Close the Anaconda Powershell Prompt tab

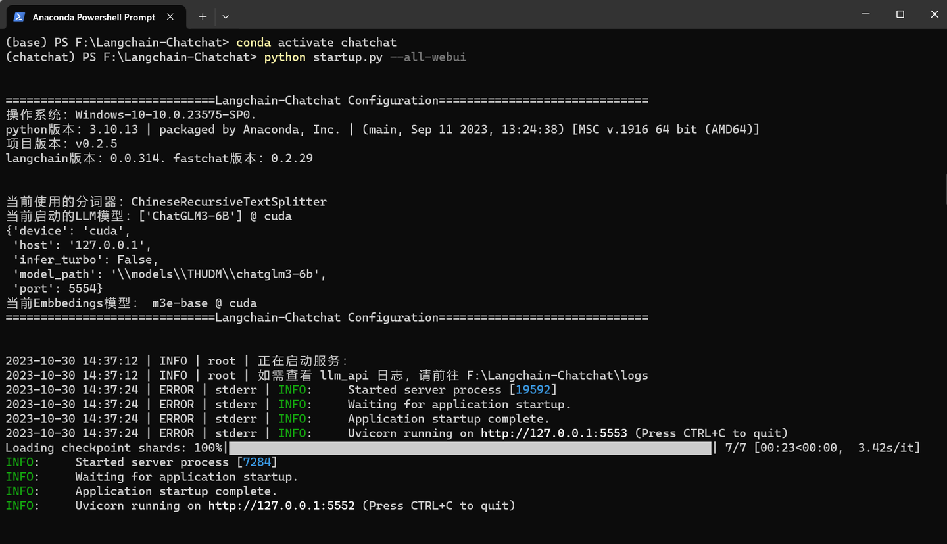170,16
